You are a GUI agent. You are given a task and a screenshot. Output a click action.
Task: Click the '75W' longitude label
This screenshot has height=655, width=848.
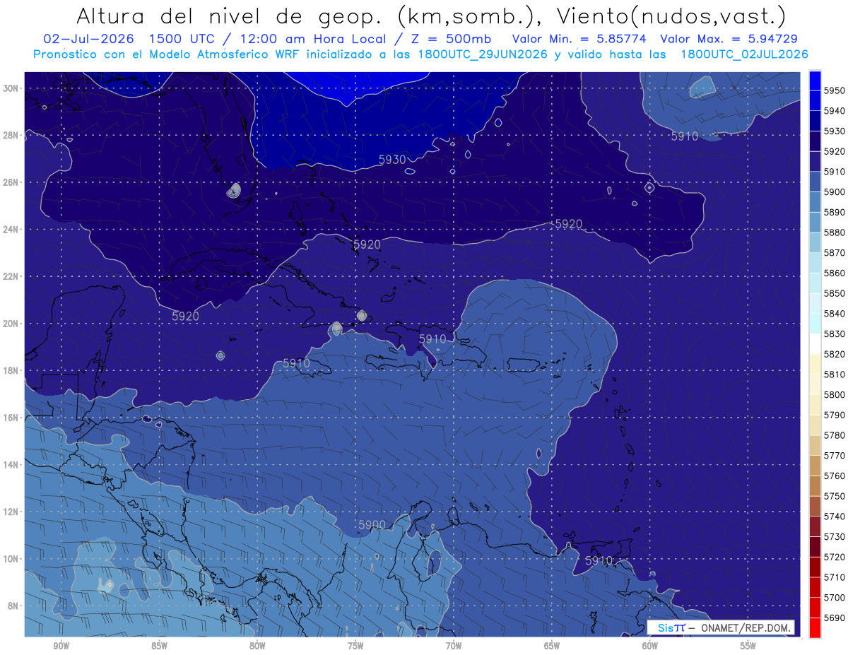355,646
